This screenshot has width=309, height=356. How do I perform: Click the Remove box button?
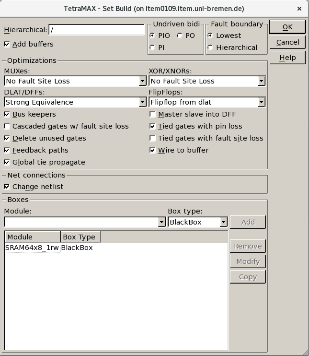(248, 246)
